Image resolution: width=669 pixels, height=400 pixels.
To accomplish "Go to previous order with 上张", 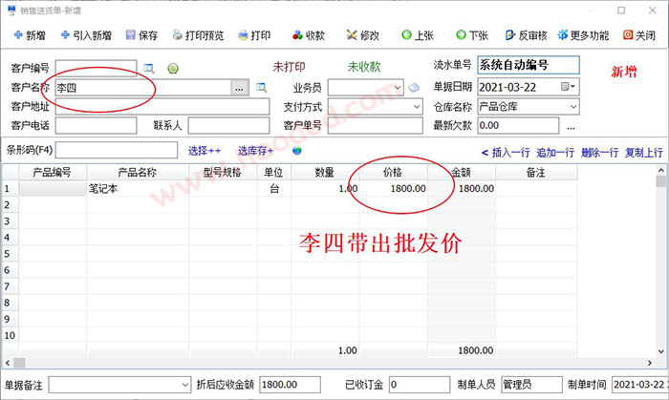I will click(x=418, y=35).
